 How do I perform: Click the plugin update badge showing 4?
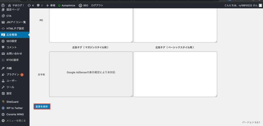[22, 75]
